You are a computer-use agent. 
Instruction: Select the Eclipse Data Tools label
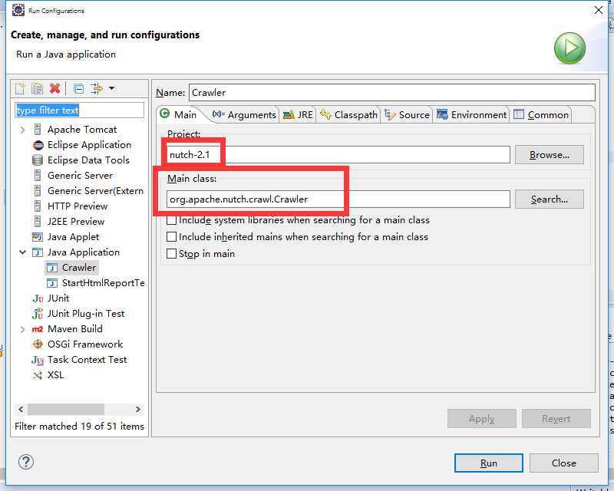(x=88, y=160)
